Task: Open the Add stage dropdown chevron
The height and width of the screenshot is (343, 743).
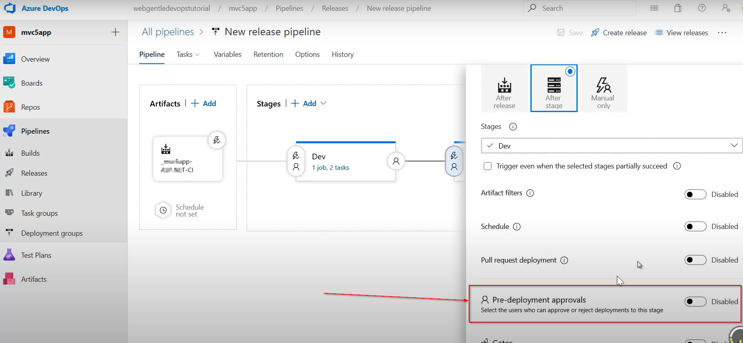Action: (323, 103)
